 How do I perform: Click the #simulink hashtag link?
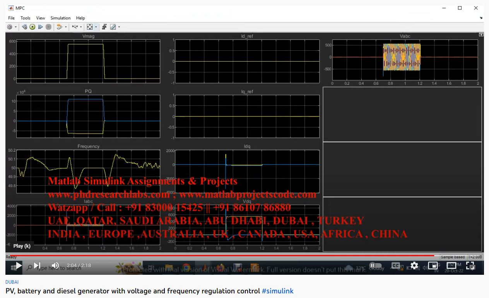(277, 291)
